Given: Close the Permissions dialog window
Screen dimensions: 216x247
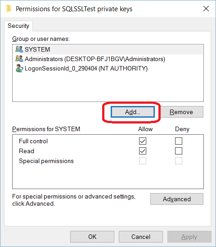Looking at the screenshot, I should [x=206, y=9].
